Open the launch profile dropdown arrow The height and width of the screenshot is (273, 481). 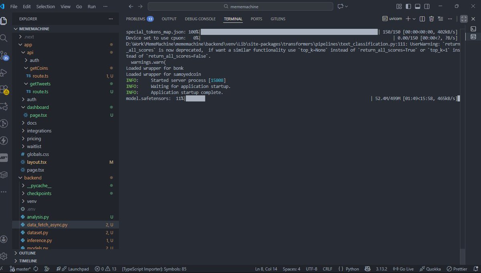coord(414,18)
